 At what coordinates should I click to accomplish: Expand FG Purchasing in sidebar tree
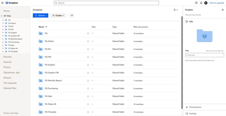pyautogui.click(x=3, y=42)
